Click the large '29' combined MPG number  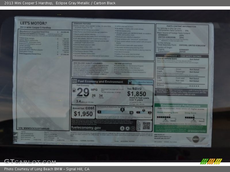[x=83, y=92]
